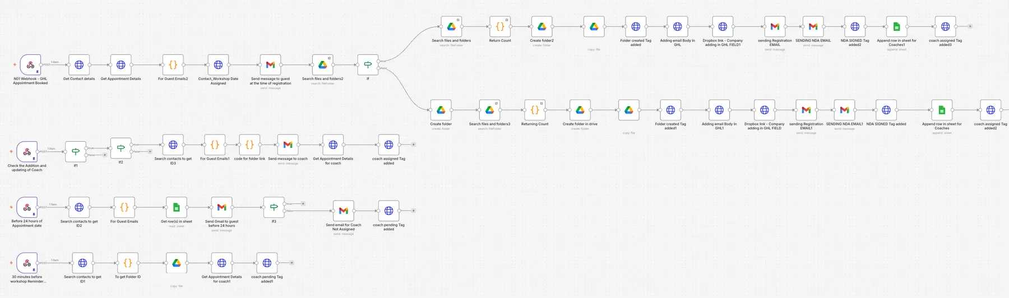
Task: Click the Get Appointment Details node
Action: 121,65
